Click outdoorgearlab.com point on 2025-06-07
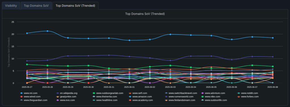290x107 pixels. coord(252,65)
